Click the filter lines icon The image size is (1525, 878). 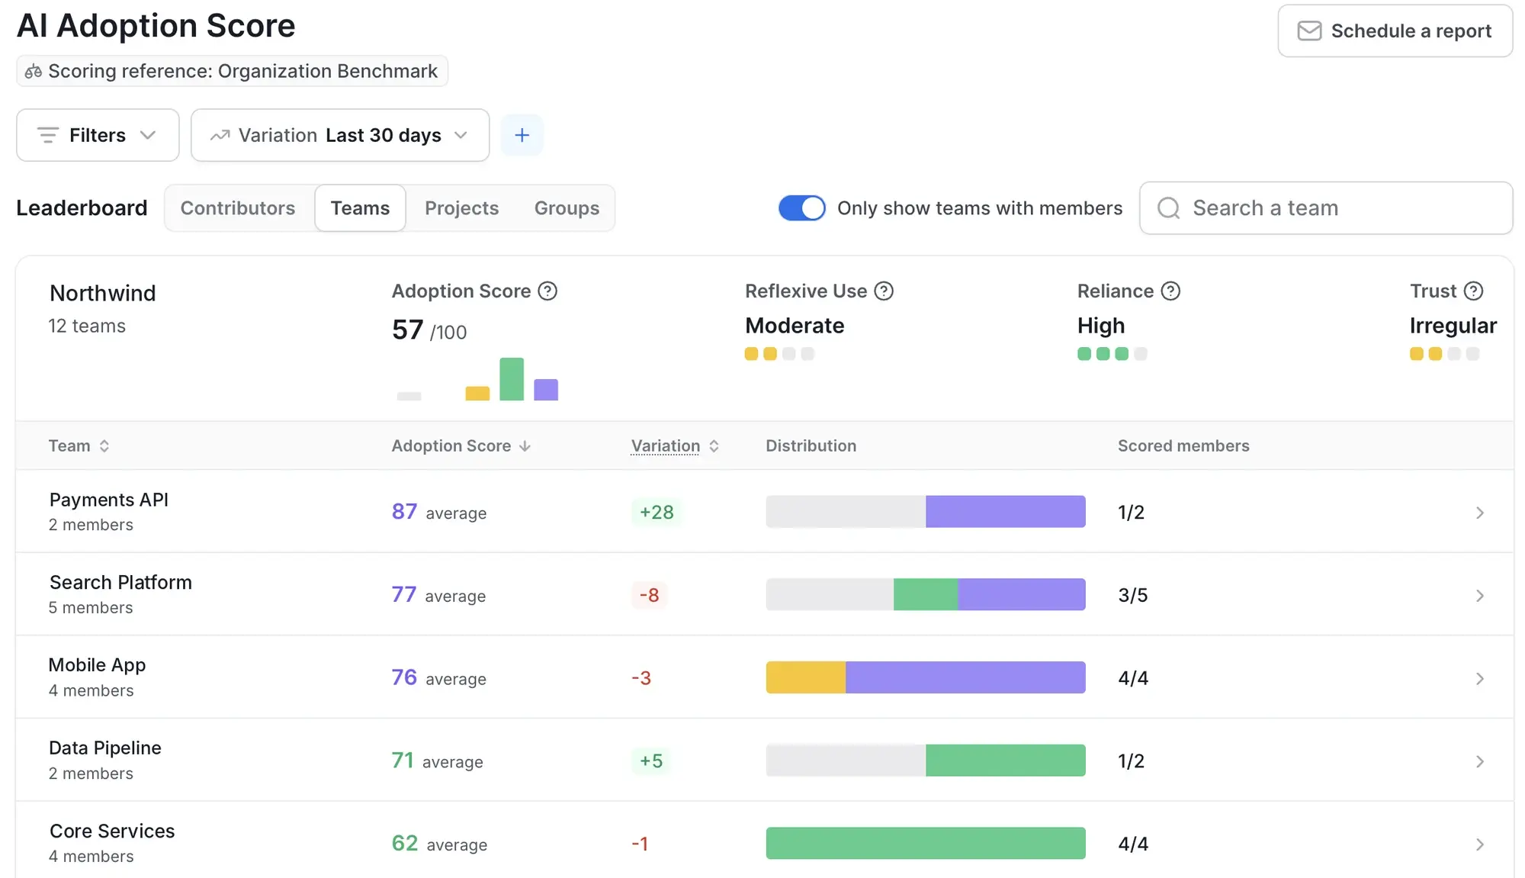(47, 136)
